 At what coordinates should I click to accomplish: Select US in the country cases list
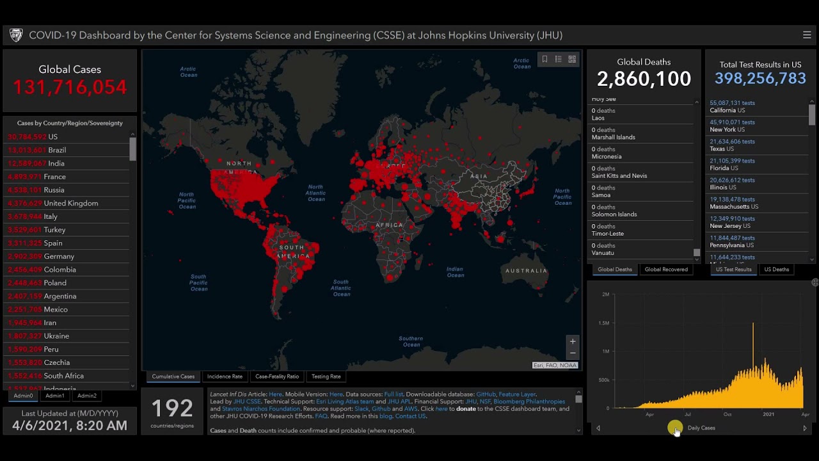click(x=68, y=136)
